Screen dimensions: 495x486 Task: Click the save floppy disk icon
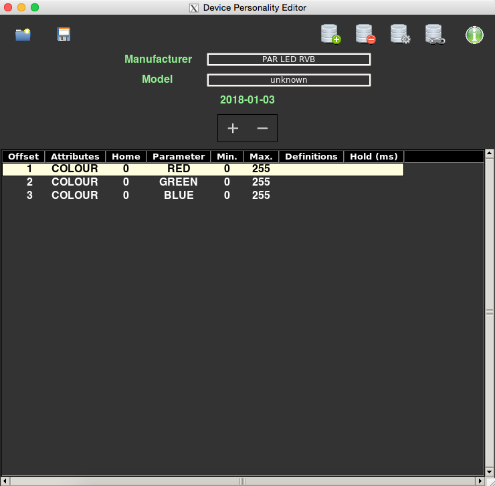click(64, 35)
